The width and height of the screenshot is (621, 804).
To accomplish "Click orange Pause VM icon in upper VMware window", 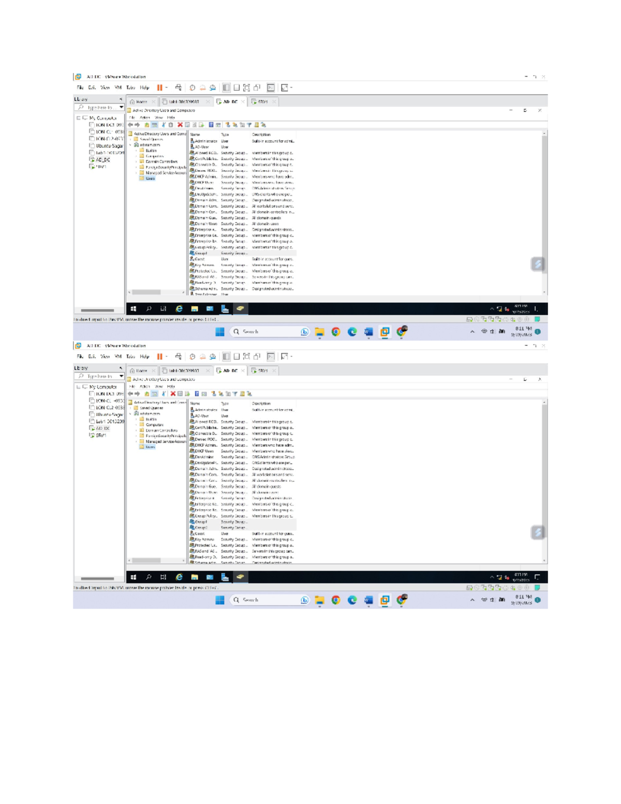I will pos(160,88).
